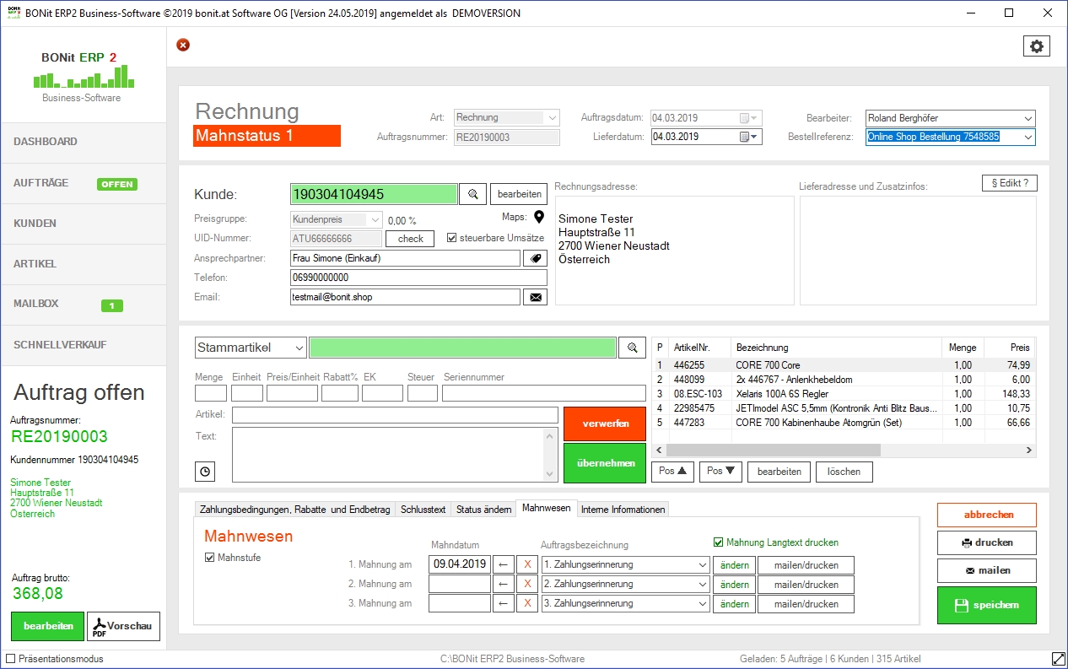Viewport: 1068px width, 669px height.
Task: Open the 2. Zahlungserinnerung dropdown
Action: [702, 585]
